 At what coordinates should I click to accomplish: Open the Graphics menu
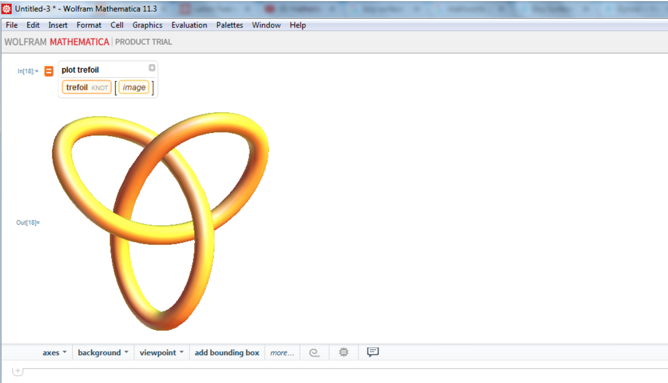pyautogui.click(x=147, y=25)
